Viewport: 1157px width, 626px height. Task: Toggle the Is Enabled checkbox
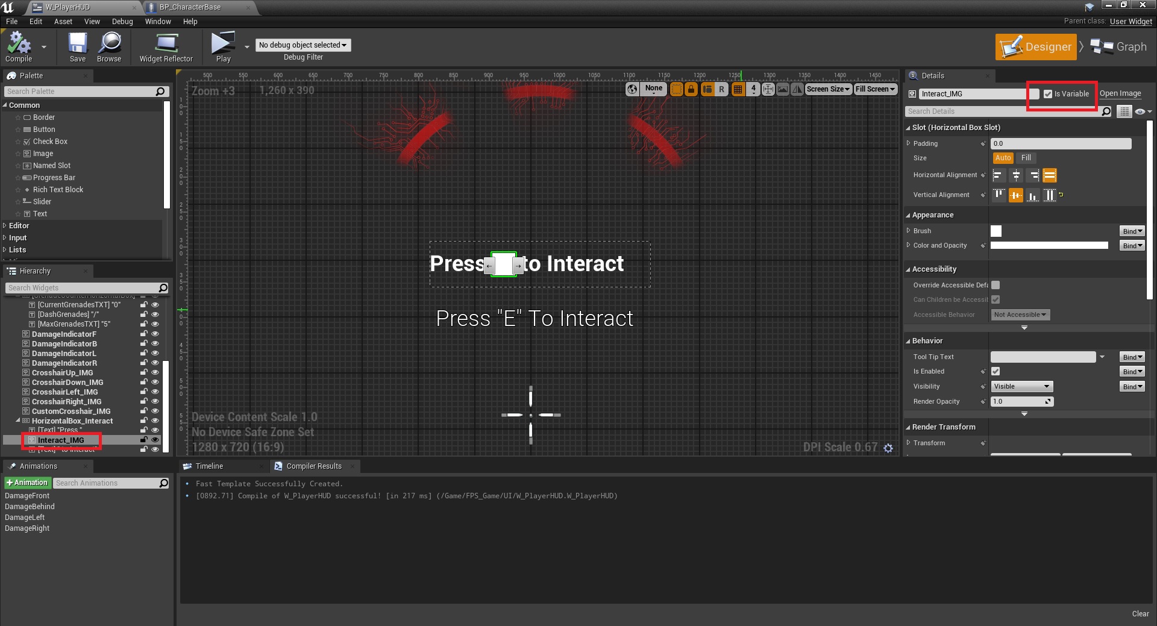pos(996,372)
